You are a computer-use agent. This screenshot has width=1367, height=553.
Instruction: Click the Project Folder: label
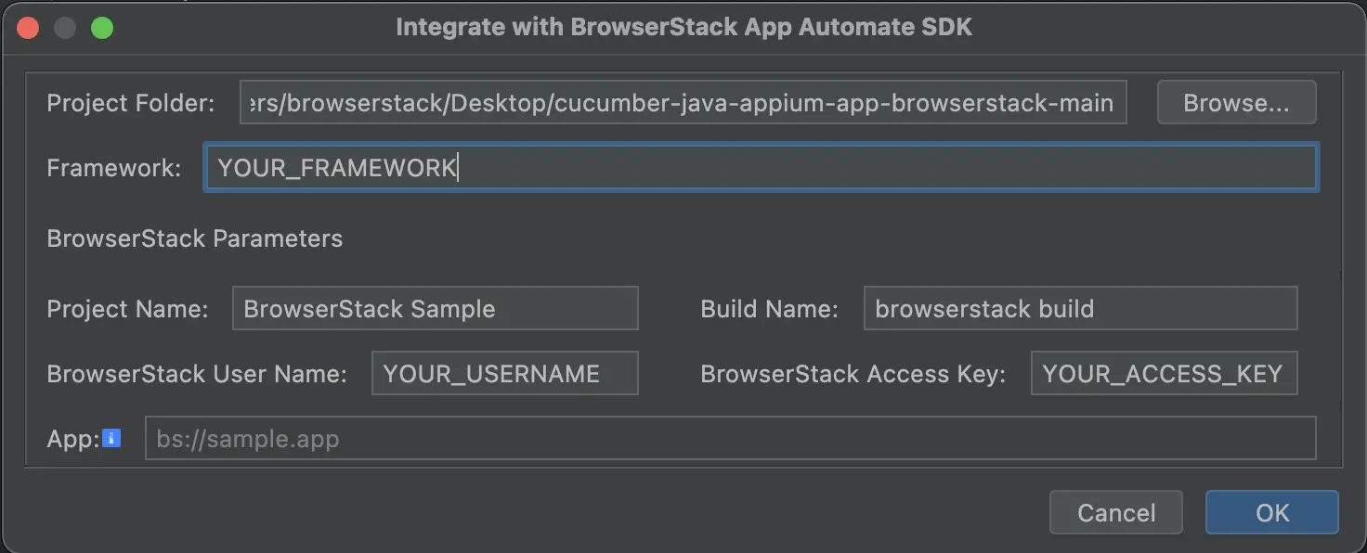click(131, 103)
